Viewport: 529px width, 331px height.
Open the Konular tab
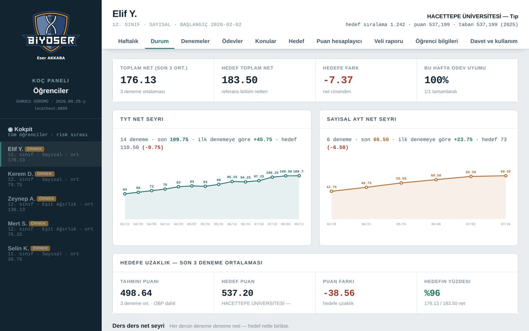265,41
